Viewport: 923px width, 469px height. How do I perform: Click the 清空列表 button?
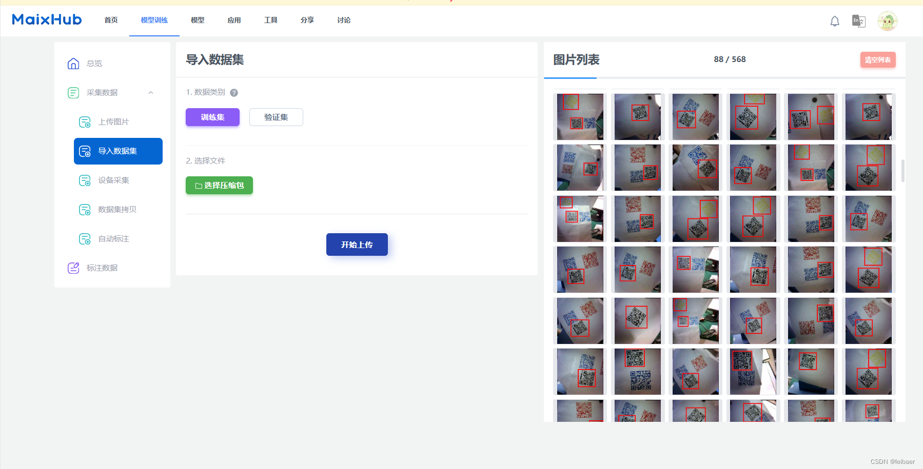pos(878,60)
